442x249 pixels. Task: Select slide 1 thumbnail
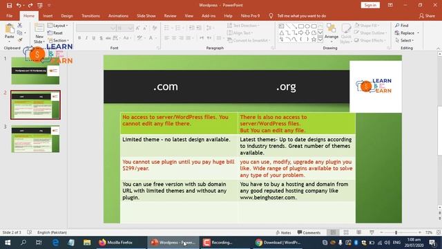tap(35, 71)
